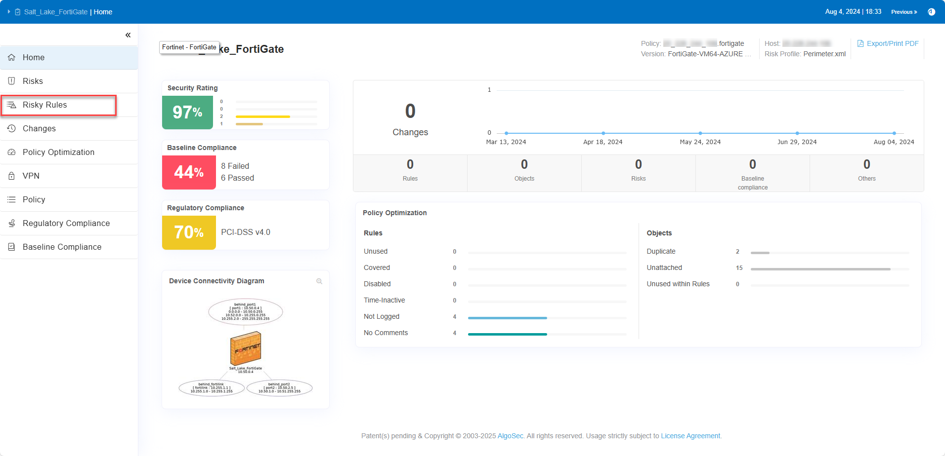Open Risky Rules from sidebar
Viewport: 945px width, 456px height.
(x=44, y=105)
